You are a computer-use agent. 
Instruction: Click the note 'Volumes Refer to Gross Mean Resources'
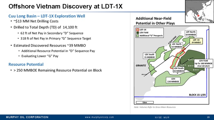coord(155,107)
